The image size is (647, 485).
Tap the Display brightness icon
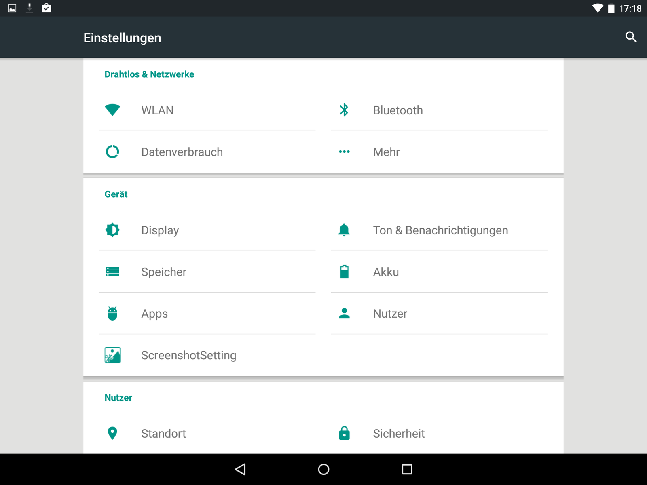112,230
